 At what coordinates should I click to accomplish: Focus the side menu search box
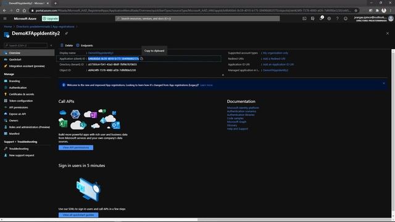pyautogui.click(x=26, y=46)
